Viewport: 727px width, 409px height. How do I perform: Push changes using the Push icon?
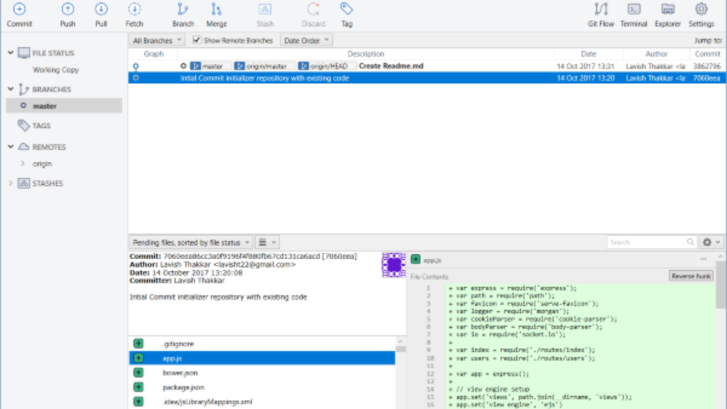coord(68,10)
